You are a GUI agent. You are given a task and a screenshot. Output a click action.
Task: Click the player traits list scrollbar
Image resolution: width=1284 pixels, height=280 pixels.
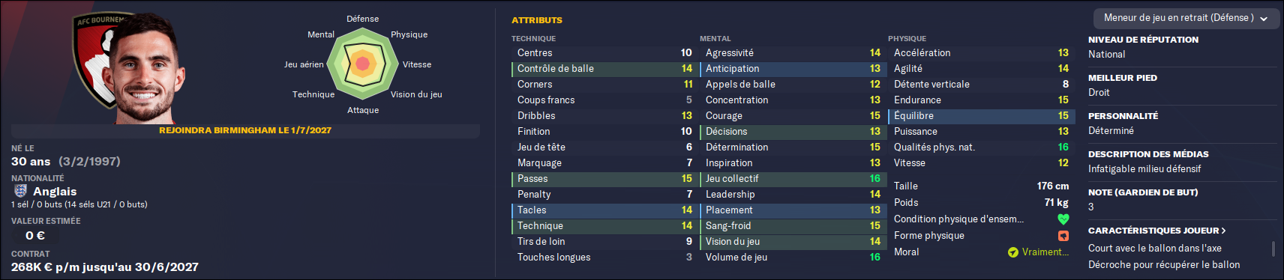pyautogui.click(x=1273, y=249)
